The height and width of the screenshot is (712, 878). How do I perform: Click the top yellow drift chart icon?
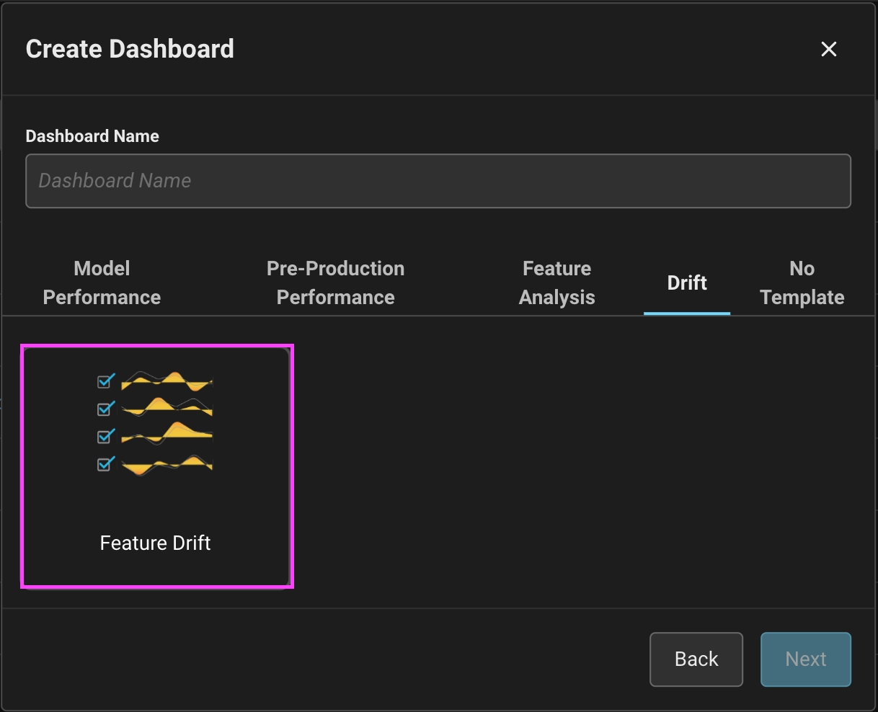click(167, 381)
